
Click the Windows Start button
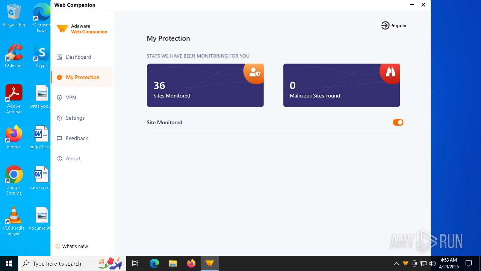pyautogui.click(x=9, y=263)
